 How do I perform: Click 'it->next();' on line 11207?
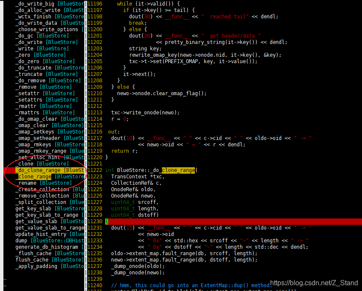[x=139, y=74]
